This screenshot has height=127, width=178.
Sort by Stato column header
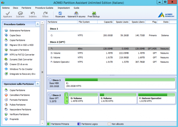[164, 22]
